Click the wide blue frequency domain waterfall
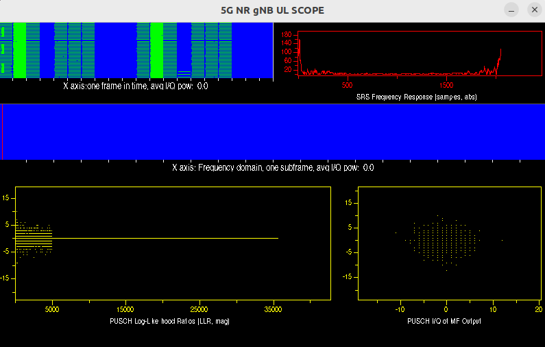The height and width of the screenshot is (347, 545). pos(272,132)
